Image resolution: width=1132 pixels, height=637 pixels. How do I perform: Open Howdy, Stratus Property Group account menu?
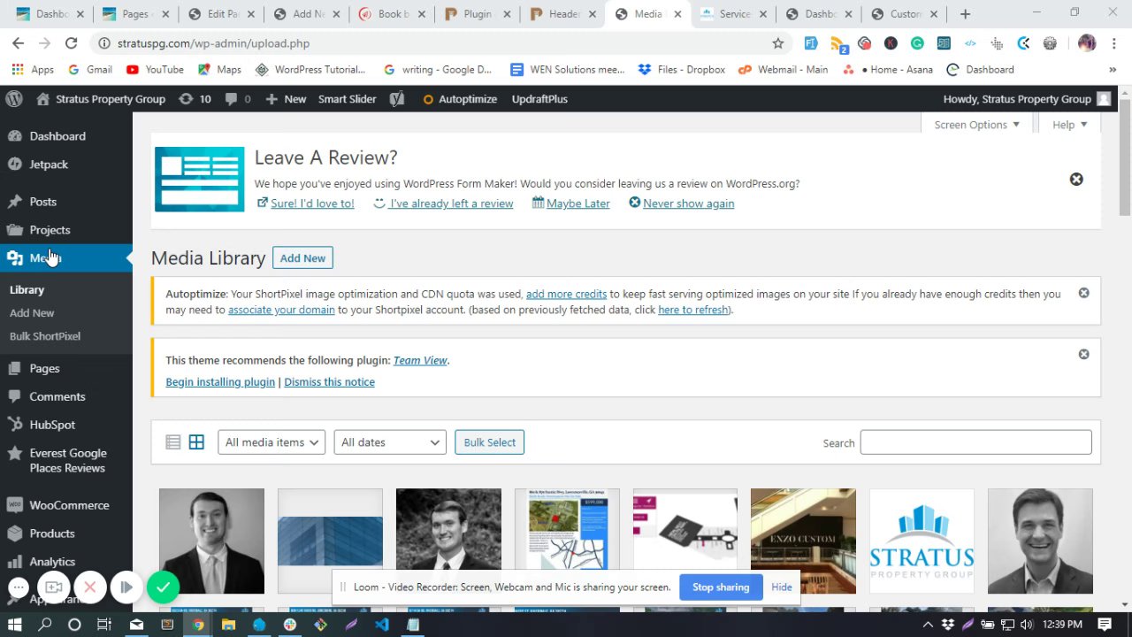1027,99
